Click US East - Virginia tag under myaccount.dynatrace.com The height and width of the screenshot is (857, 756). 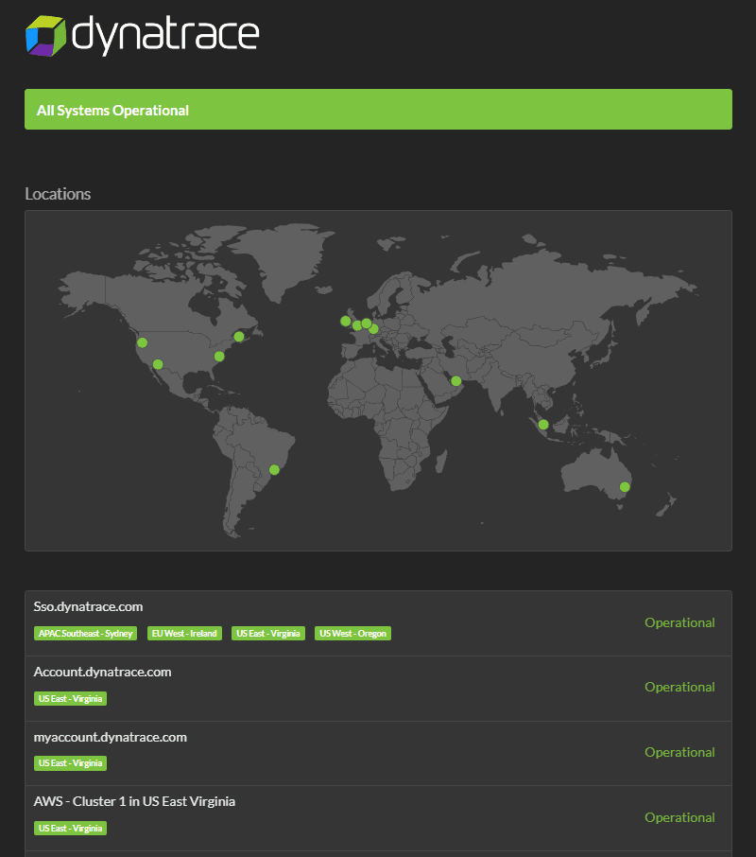click(71, 763)
